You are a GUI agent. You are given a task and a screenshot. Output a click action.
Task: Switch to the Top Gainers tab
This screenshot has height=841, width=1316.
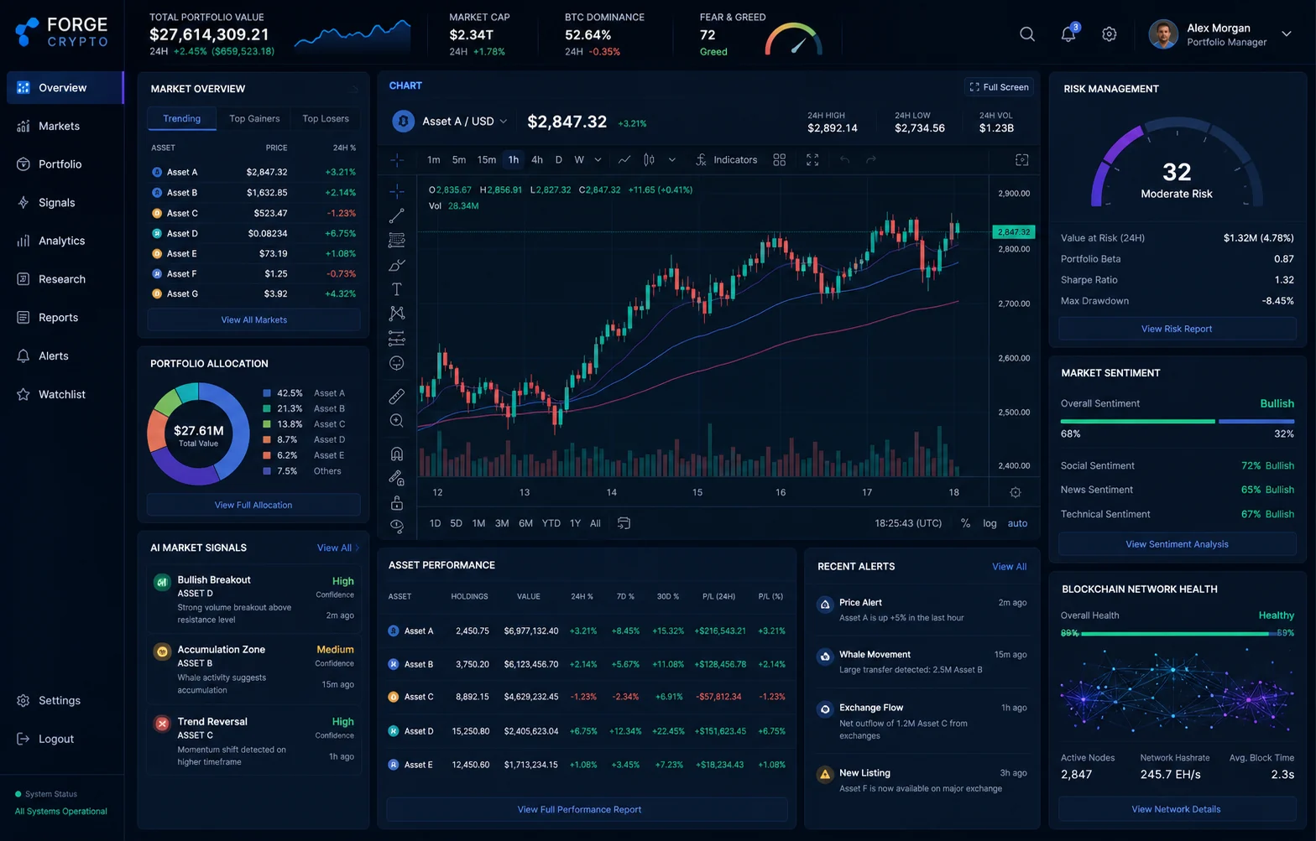click(254, 118)
